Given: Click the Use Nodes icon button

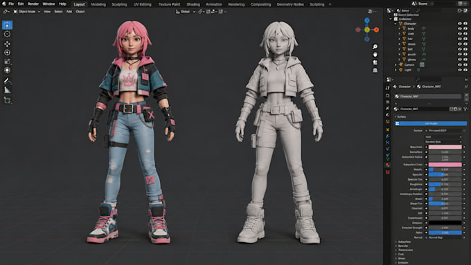Looking at the screenshot, I should [397, 123].
